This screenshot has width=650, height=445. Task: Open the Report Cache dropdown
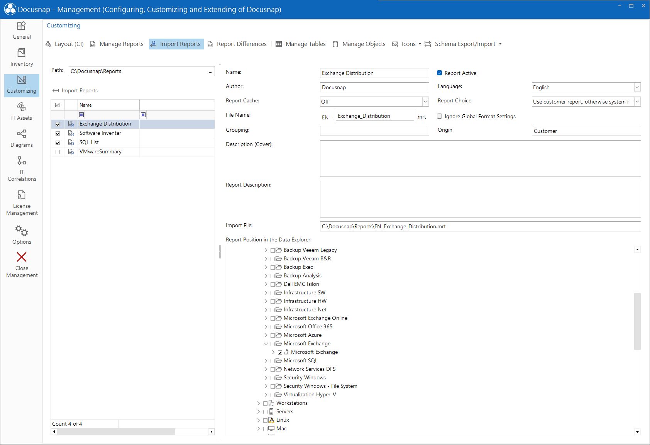click(425, 102)
